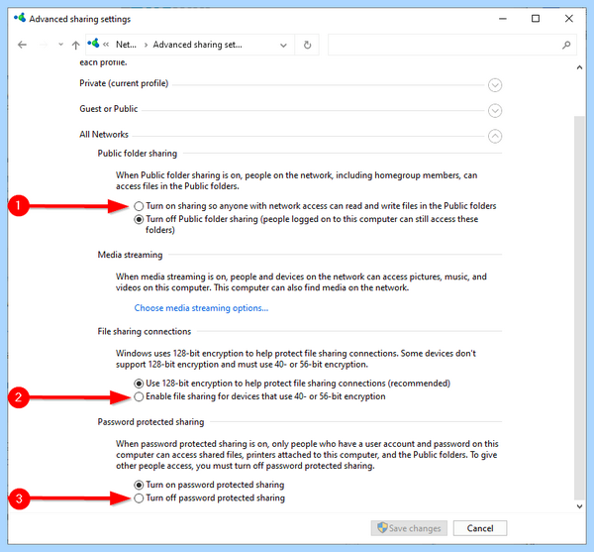Expand the Private (current profile) section
This screenshot has width=594, height=552.
(x=495, y=85)
